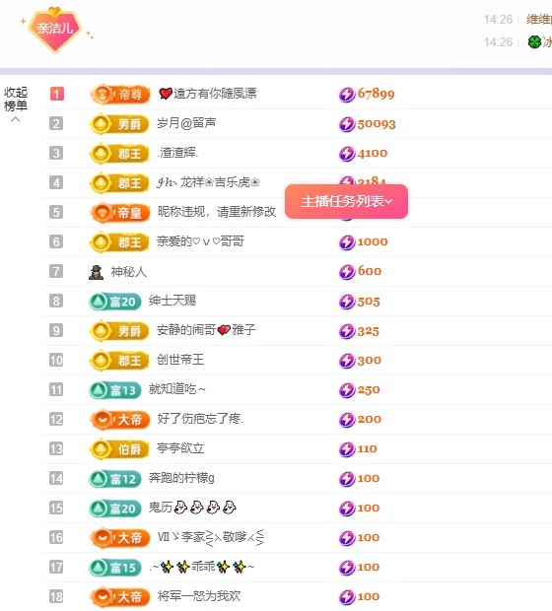This screenshot has width=552, height=611.
Task: Click the lightning coin icon beside 600
Action: coord(347,272)
